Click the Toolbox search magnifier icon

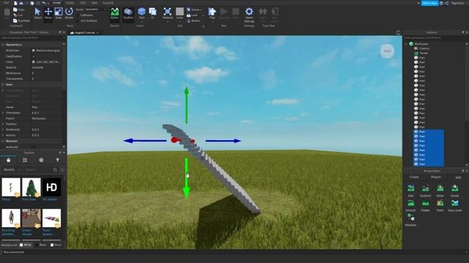pos(55,169)
